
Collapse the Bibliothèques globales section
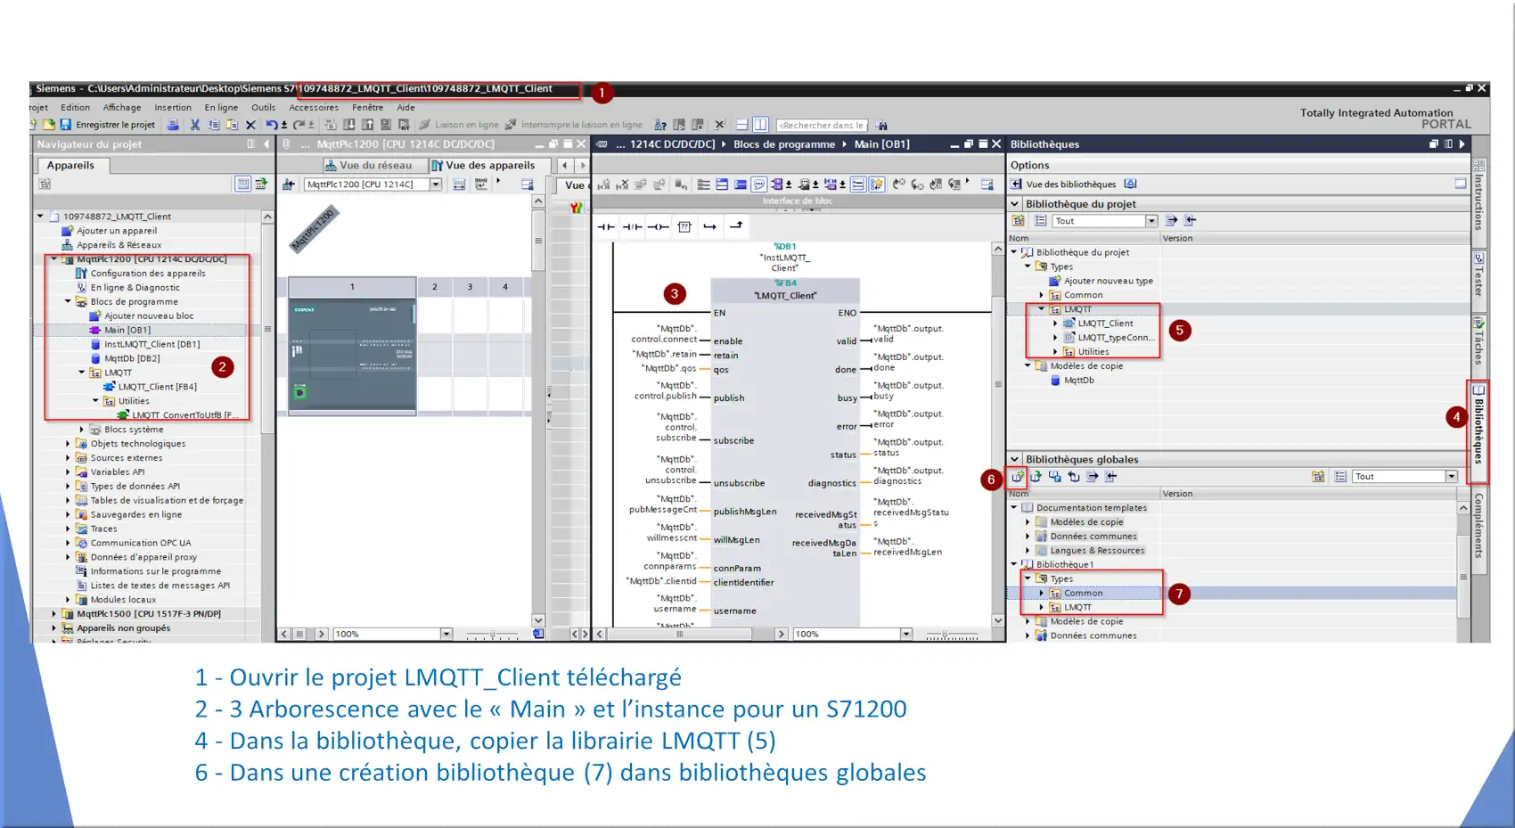(1015, 459)
